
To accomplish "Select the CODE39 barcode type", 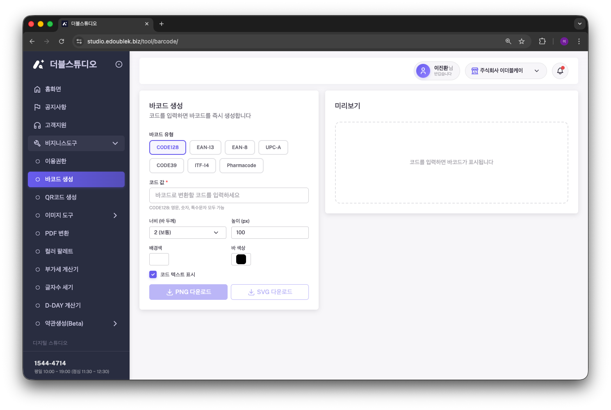I will pos(166,165).
